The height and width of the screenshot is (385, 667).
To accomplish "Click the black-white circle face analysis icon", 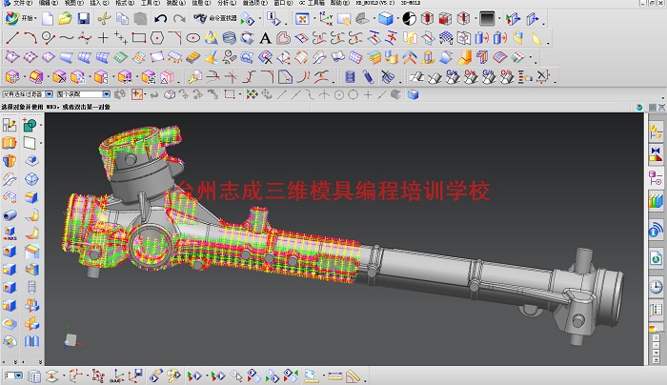I will (409, 19).
